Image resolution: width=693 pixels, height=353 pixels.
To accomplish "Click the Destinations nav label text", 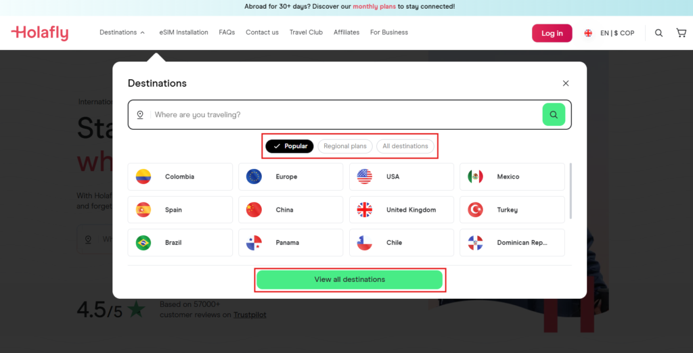I will (x=118, y=32).
